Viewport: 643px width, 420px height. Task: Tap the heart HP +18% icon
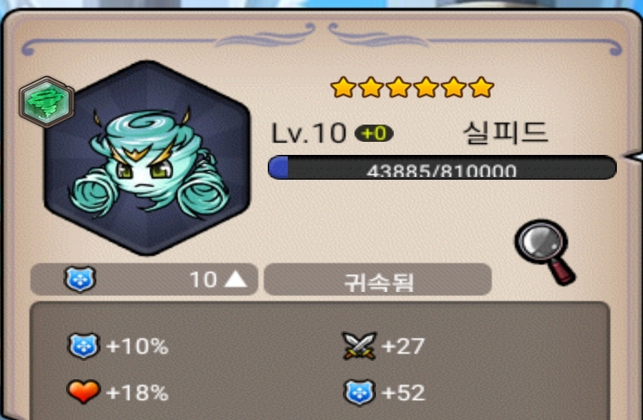pyautogui.click(x=83, y=391)
